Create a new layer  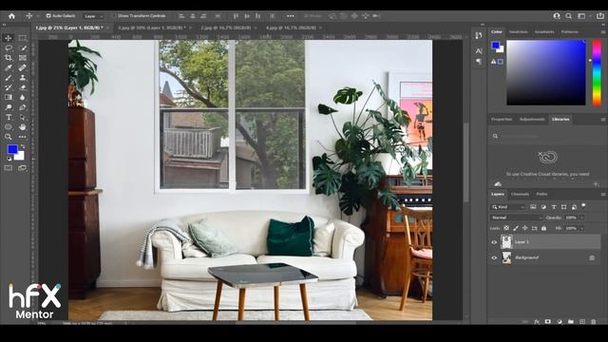pyautogui.click(x=582, y=322)
